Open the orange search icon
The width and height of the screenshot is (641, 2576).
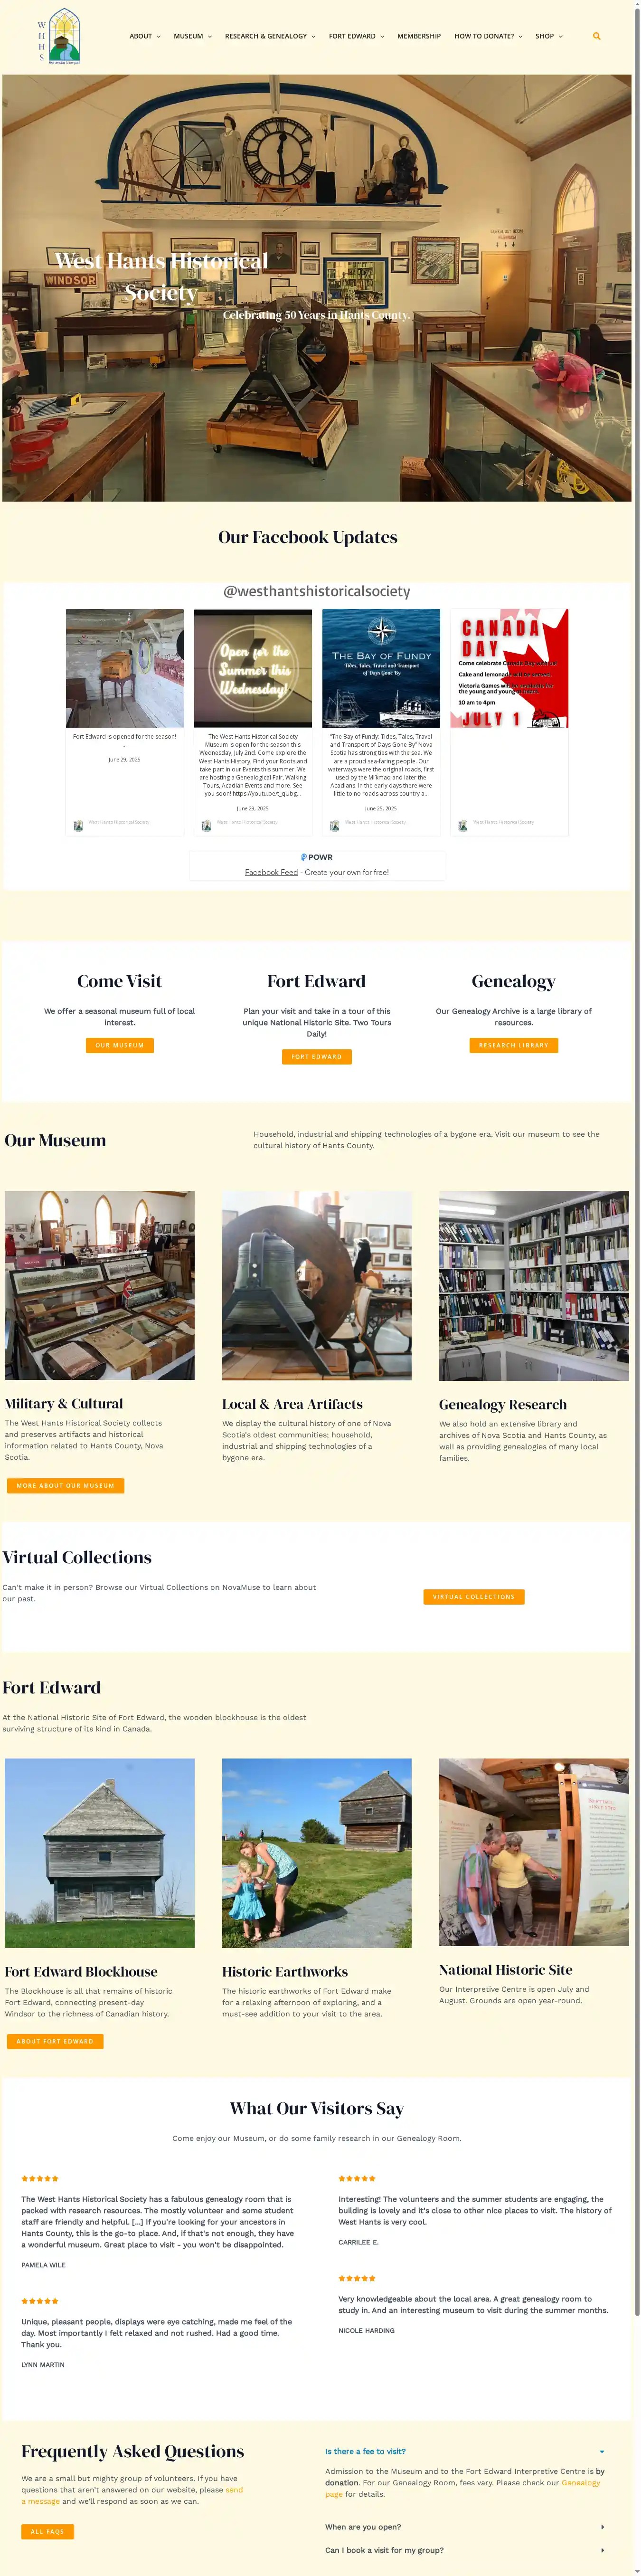[x=597, y=36]
